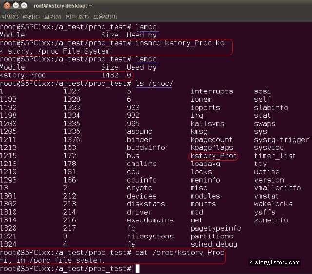Click 'iomem' in the proc listing
The height and width of the screenshot is (274, 312).
pos(201,99)
